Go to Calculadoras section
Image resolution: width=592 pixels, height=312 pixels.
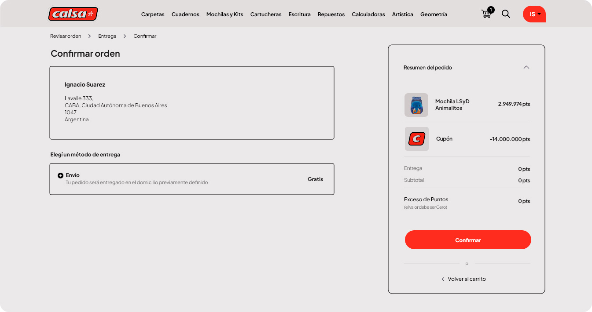(x=368, y=15)
